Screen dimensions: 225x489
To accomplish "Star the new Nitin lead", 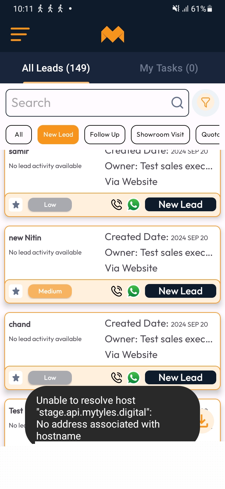I will pyautogui.click(x=16, y=291).
